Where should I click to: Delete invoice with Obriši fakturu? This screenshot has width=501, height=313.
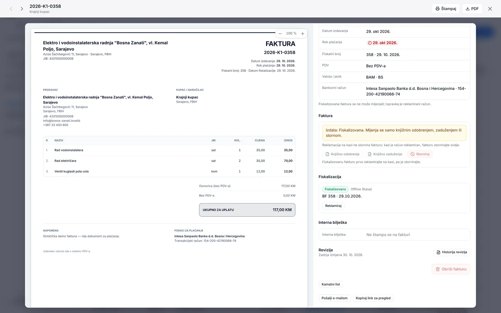[x=451, y=269]
